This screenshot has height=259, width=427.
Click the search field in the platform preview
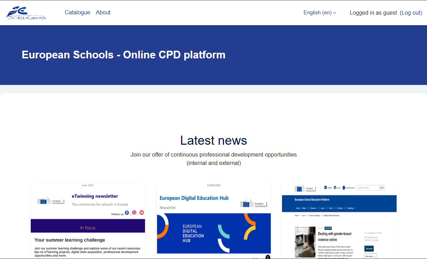point(368,188)
